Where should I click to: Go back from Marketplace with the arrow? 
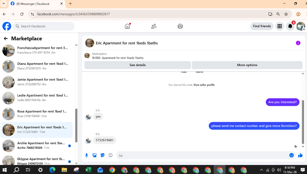(6, 38)
